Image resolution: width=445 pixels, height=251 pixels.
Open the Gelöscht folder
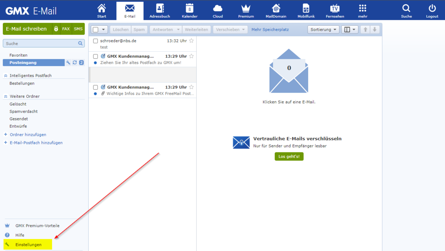pos(18,104)
